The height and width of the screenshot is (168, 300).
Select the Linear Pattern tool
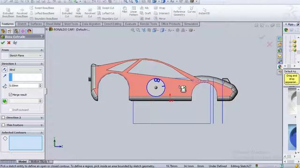(x=134, y=11)
